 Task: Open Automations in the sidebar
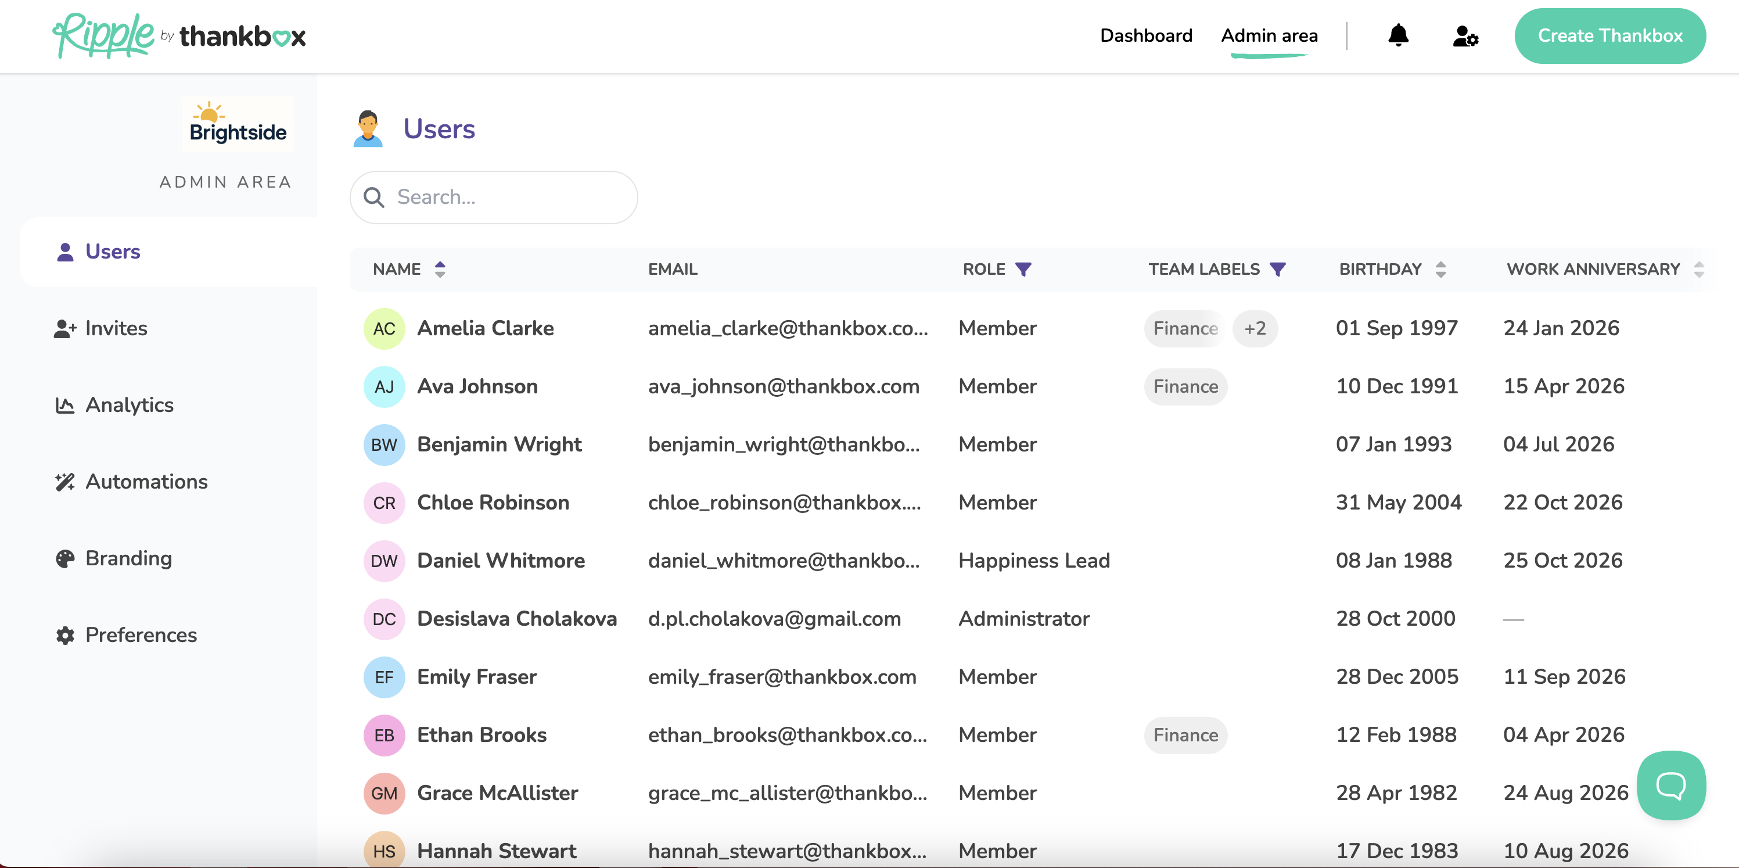point(146,482)
